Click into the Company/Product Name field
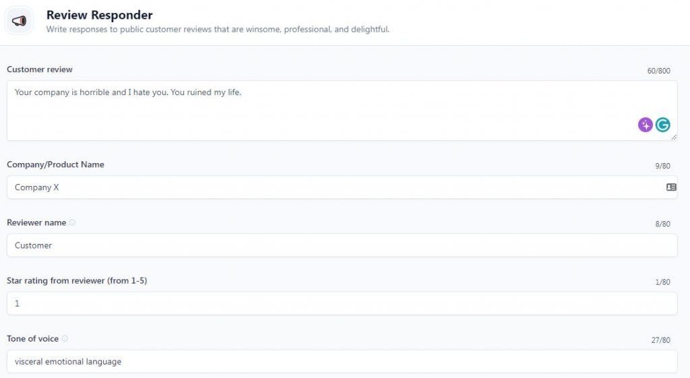The height and width of the screenshot is (378, 690). click(342, 187)
